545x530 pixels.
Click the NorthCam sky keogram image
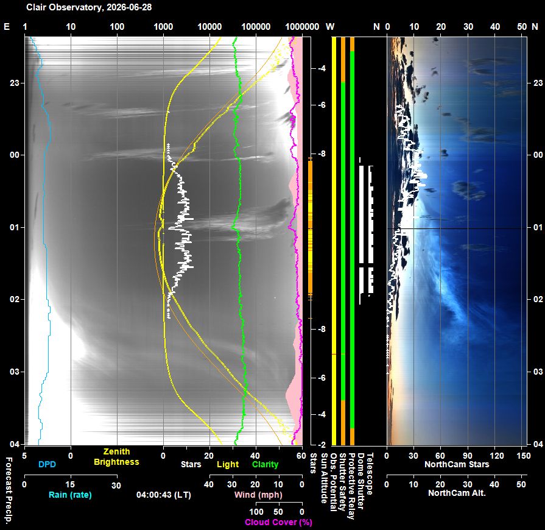tap(457, 241)
